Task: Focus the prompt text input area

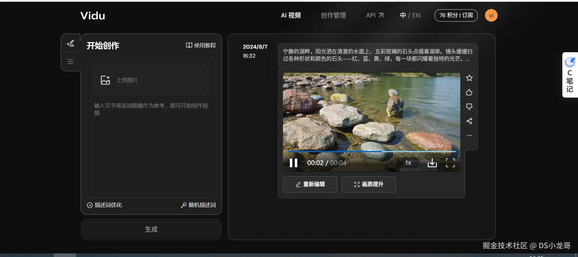Action: coord(151,147)
